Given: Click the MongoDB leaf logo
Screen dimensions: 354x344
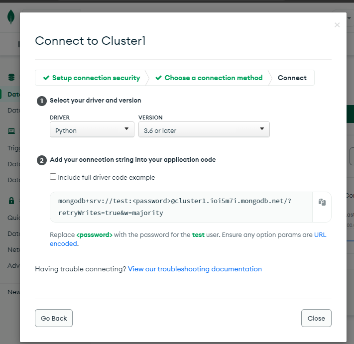Looking at the screenshot, I should click(x=11, y=17).
